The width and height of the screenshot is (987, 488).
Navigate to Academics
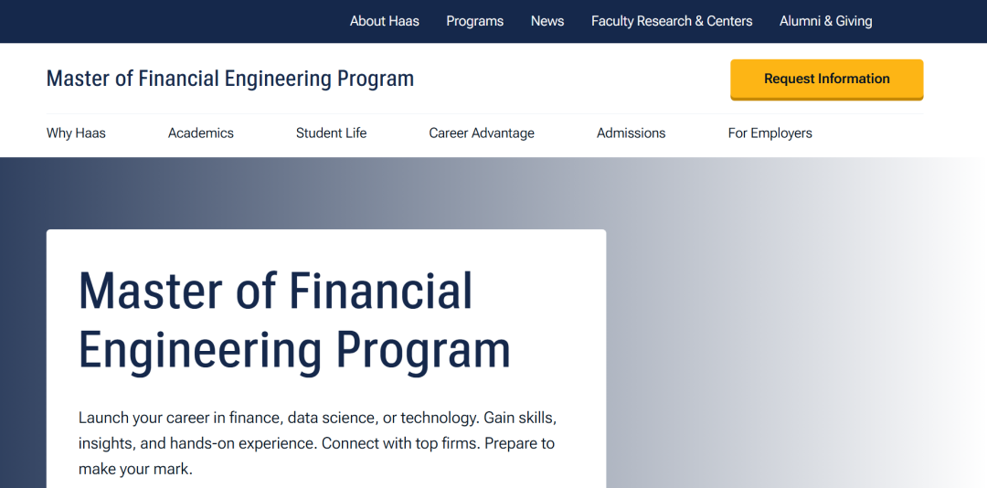click(200, 133)
